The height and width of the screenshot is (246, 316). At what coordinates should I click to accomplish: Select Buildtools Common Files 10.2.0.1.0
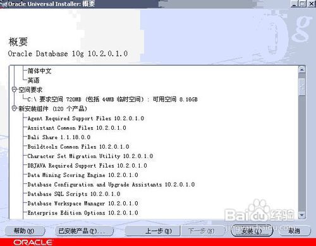(x=78, y=147)
